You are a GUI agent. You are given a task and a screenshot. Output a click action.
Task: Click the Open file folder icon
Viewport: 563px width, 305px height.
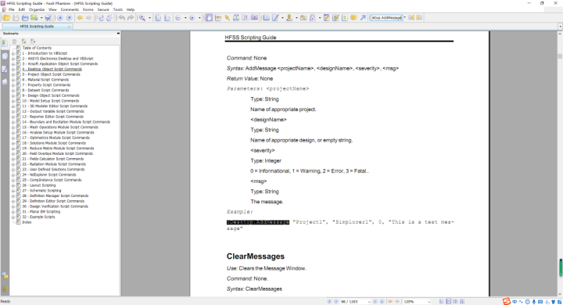(x=7, y=18)
